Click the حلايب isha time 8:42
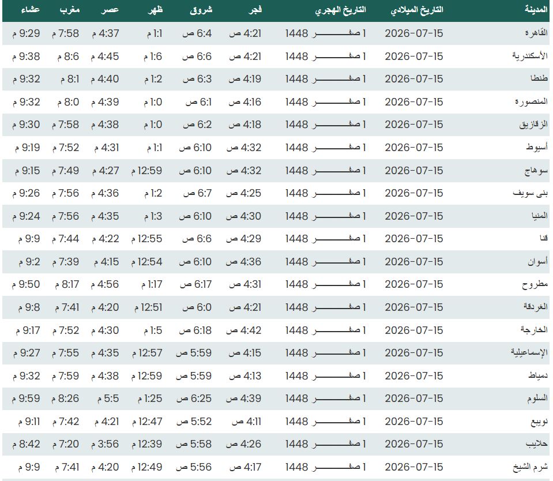 26,444
